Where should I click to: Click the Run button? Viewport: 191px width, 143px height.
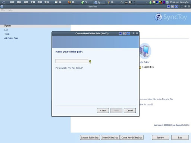180,137
